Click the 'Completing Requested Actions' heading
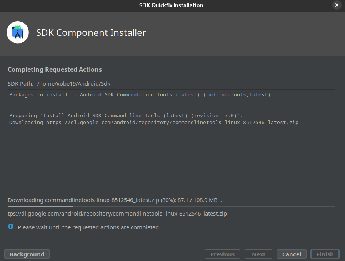Screen dimensions: 345x261 pyautogui.click(x=55, y=70)
